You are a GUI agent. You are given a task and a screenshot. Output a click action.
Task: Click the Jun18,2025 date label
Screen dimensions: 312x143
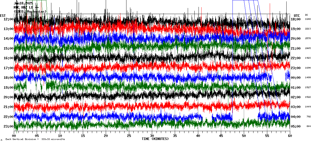click(x=23, y=3)
